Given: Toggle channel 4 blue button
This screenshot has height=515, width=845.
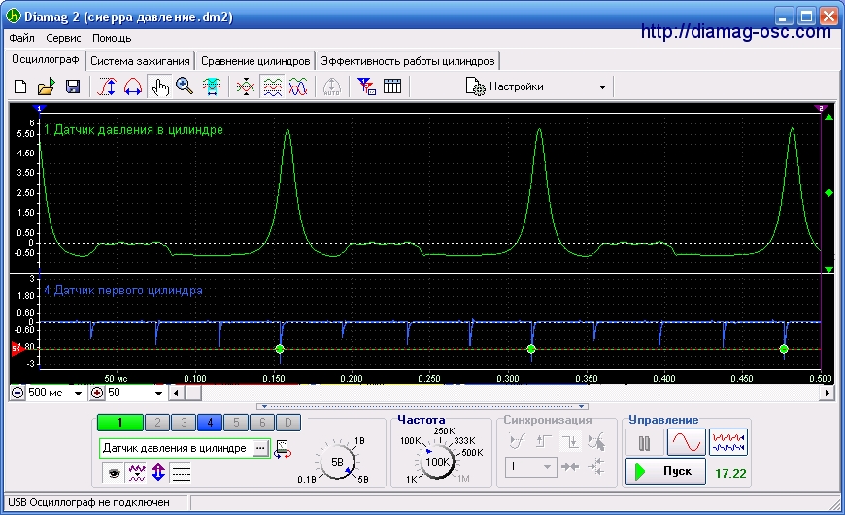Looking at the screenshot, I should [210, 423].
